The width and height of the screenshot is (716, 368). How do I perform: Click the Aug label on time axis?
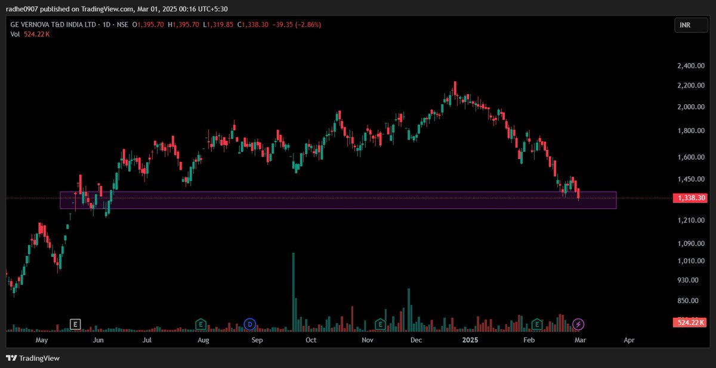[x=203, y=340]
